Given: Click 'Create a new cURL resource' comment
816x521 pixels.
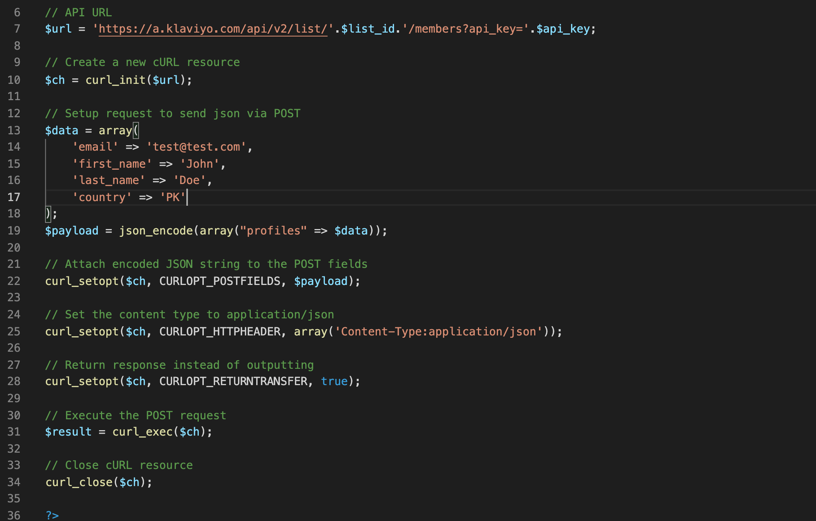Looking at the screenshot, I should click(142, 62).
